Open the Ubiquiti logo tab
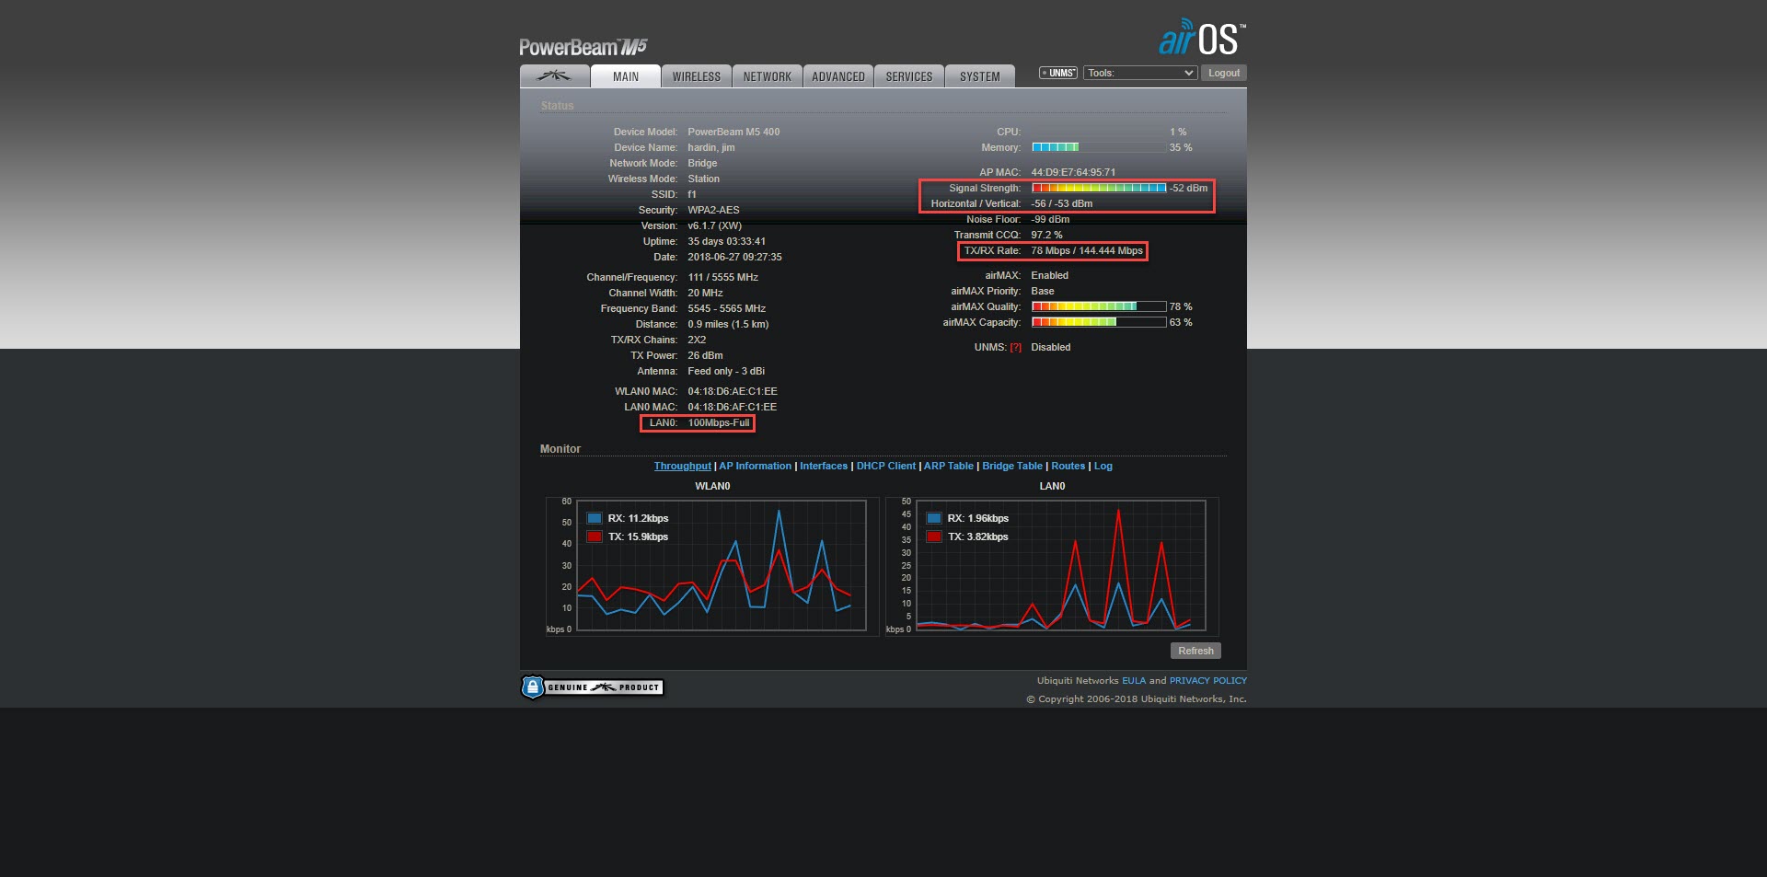1767x877 pixels. 554,76
